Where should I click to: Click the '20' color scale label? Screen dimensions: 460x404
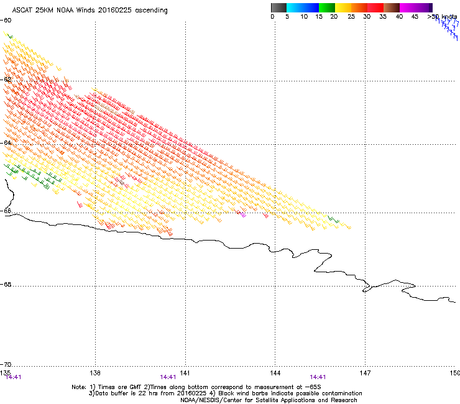pos(334,17)
